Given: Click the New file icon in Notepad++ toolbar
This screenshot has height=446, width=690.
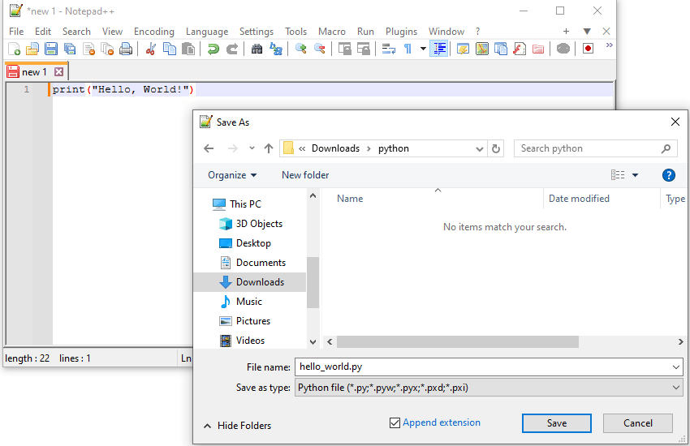Looking at the screenshot, I should pos(14,49).
